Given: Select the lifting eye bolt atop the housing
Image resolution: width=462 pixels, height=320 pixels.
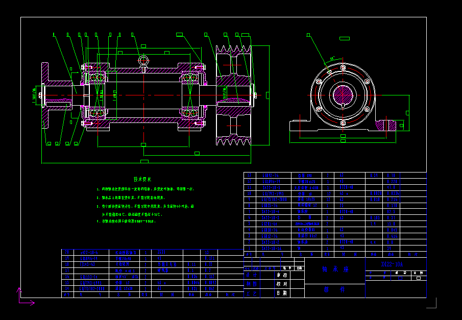Looking at the screenshot, I should coord(144,61).
